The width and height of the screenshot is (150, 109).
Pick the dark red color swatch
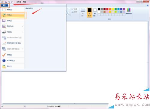[x=104, y=9]
